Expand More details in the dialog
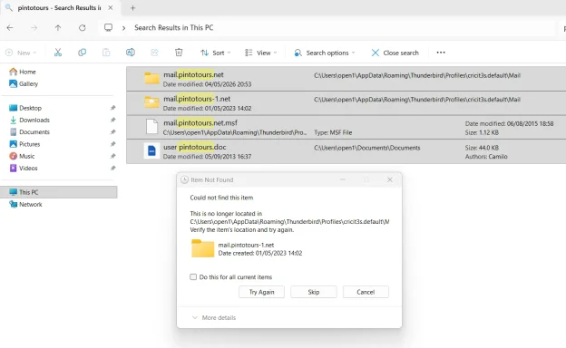 pyautogui.click(x=214, y=318)
